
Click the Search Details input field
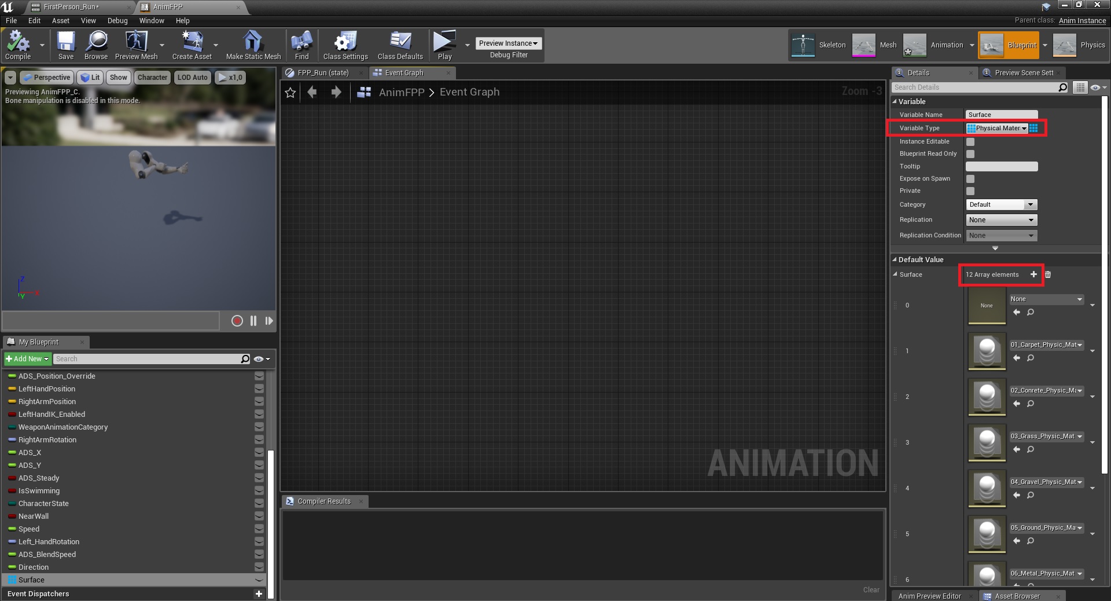[975, 87]
